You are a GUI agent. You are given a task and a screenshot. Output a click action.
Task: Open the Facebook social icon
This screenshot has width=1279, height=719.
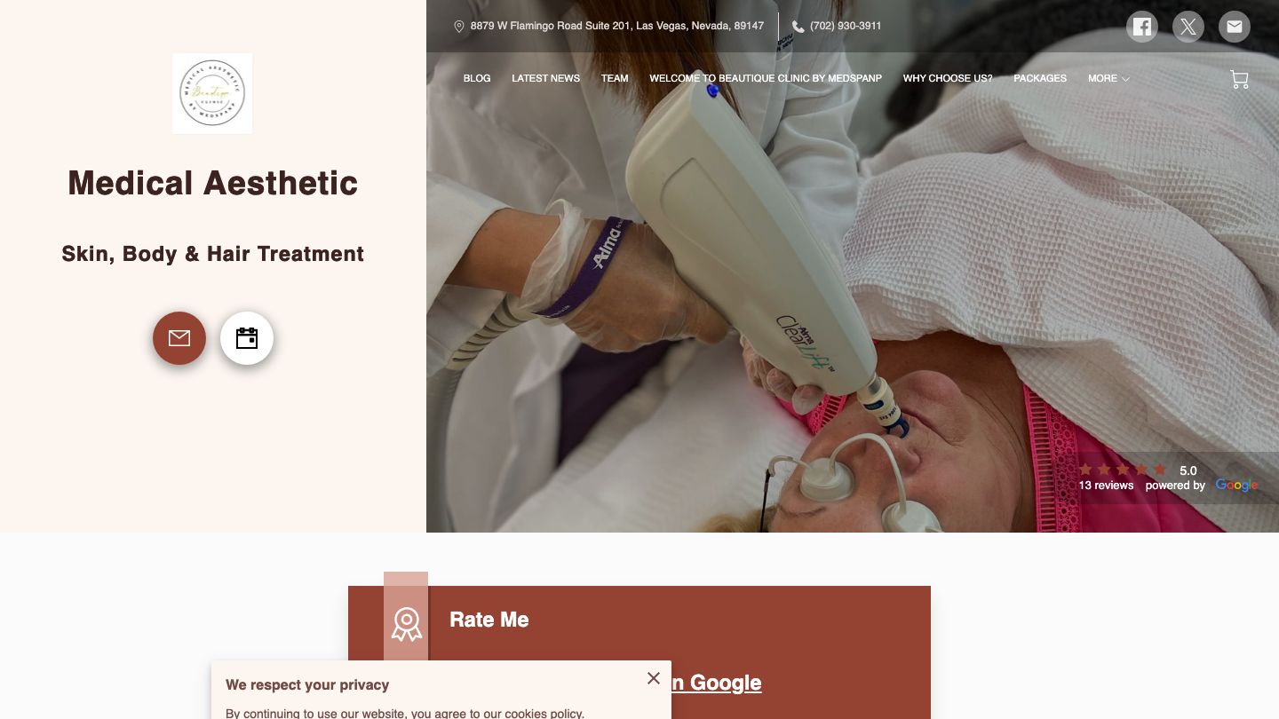1142,27
